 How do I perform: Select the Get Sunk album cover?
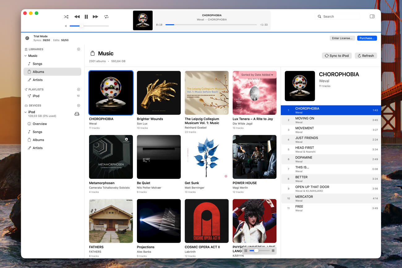[x=207, y=157]
